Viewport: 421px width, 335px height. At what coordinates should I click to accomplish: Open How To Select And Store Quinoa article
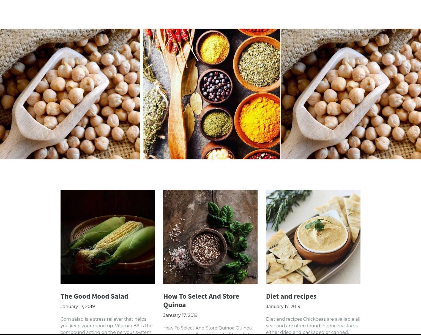(201, 301)
